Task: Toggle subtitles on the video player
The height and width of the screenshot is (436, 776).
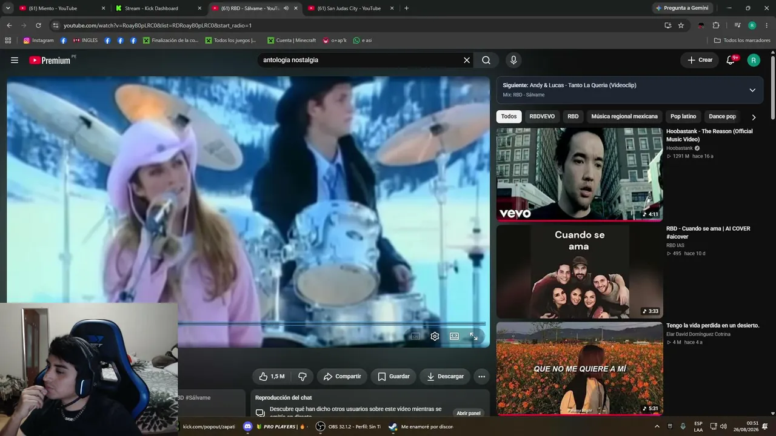Action: pyautogui.click(x=415, y=336)
